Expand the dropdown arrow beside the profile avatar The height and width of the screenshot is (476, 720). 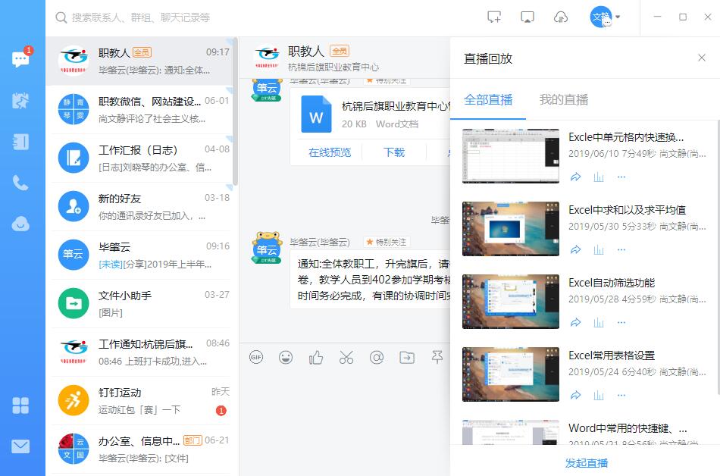coord(618,17)
